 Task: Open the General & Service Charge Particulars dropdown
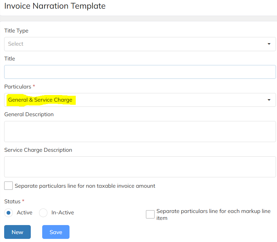click(x=140, y=100)
